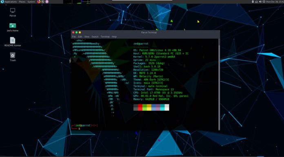Click the 'DE: MATE 1.24.0' line
Image resolution: width=284 pixels, height=157 pixels.
pyautogui.click(x=144, y=73)
